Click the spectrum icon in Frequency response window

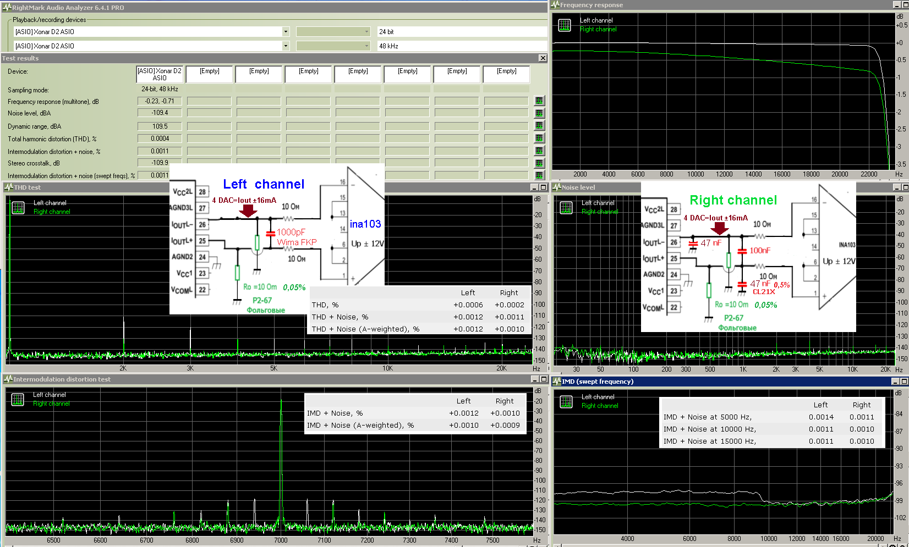[565, 25]
